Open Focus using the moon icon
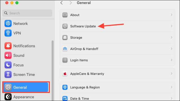Image resolution: width=180 pixels, height=101 pixels. [x=8, y=65]
